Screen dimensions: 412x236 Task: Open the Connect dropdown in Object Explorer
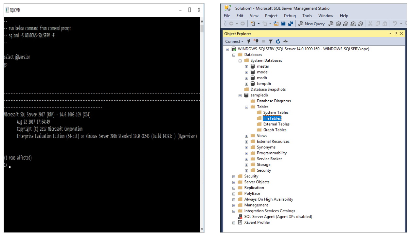click(234, 42)
